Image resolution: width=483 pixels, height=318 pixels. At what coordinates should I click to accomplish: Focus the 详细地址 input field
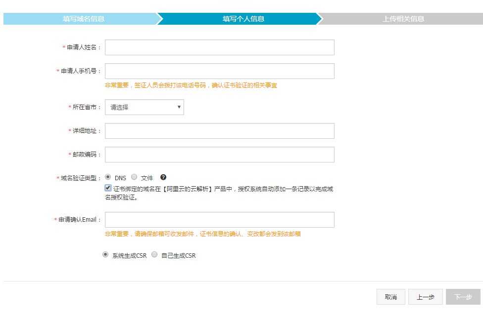pyautogui.click(x=219, y=131)
